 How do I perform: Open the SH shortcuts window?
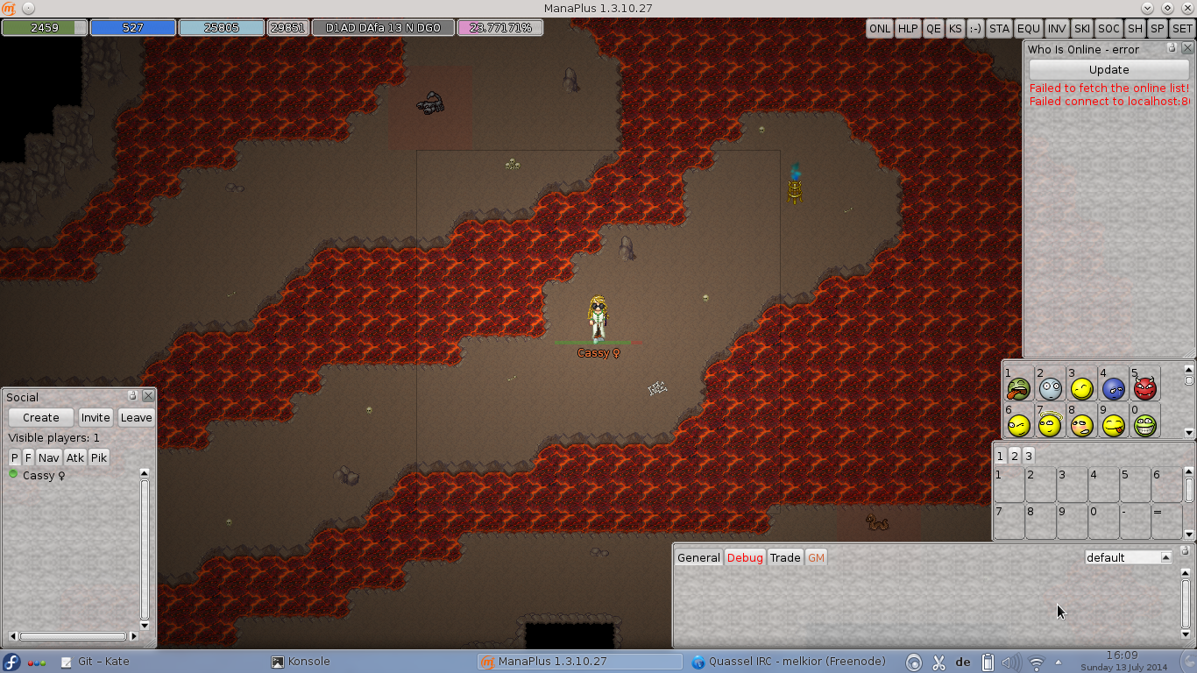click(x=1135, y=28)
